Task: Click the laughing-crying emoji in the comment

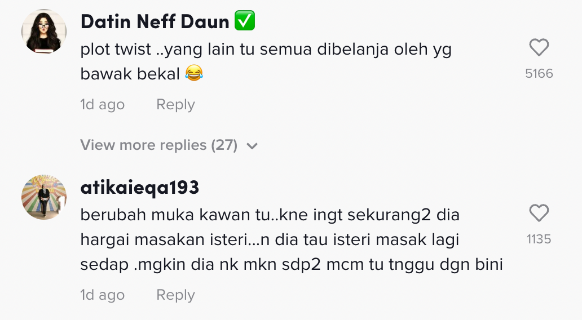Action: click(194, 73)
